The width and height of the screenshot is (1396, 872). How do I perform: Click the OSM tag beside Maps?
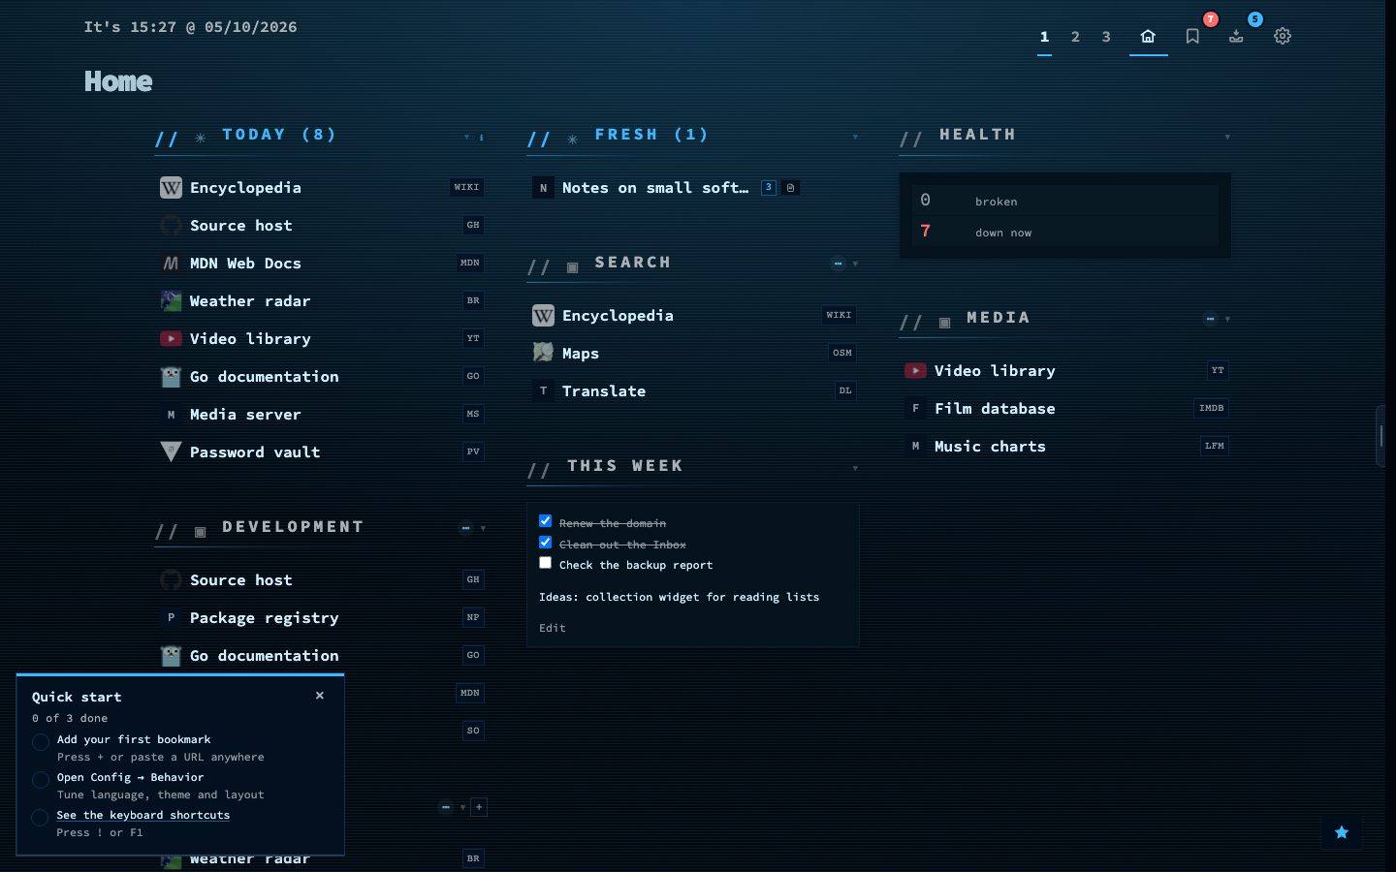click(842, 354)
